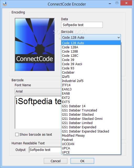Choose the GS1 Databar Expanded entry
Image resolution: width=134 pixels, height=168 pixels.
91,127
